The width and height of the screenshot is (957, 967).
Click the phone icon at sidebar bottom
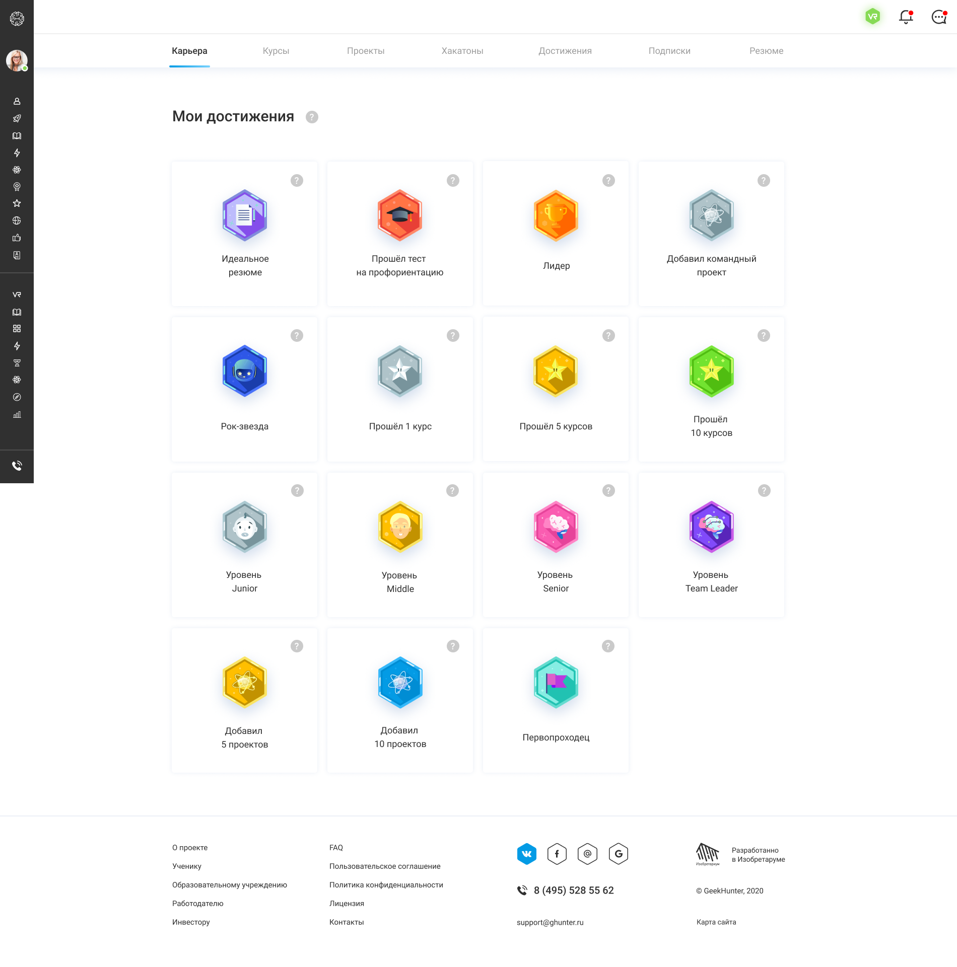click(17, 466)
